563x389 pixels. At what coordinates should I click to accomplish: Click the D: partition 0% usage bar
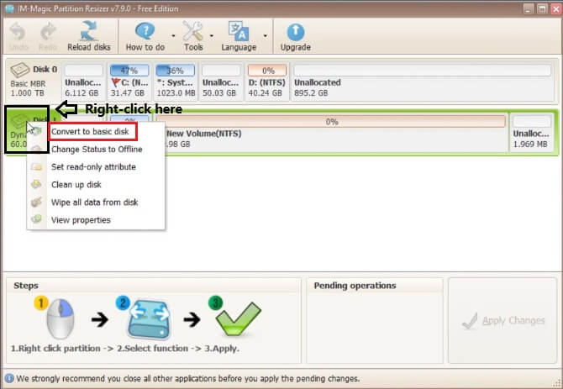[267, 70]
